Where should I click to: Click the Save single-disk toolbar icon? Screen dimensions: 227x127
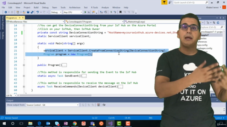[x=28, y=12]
